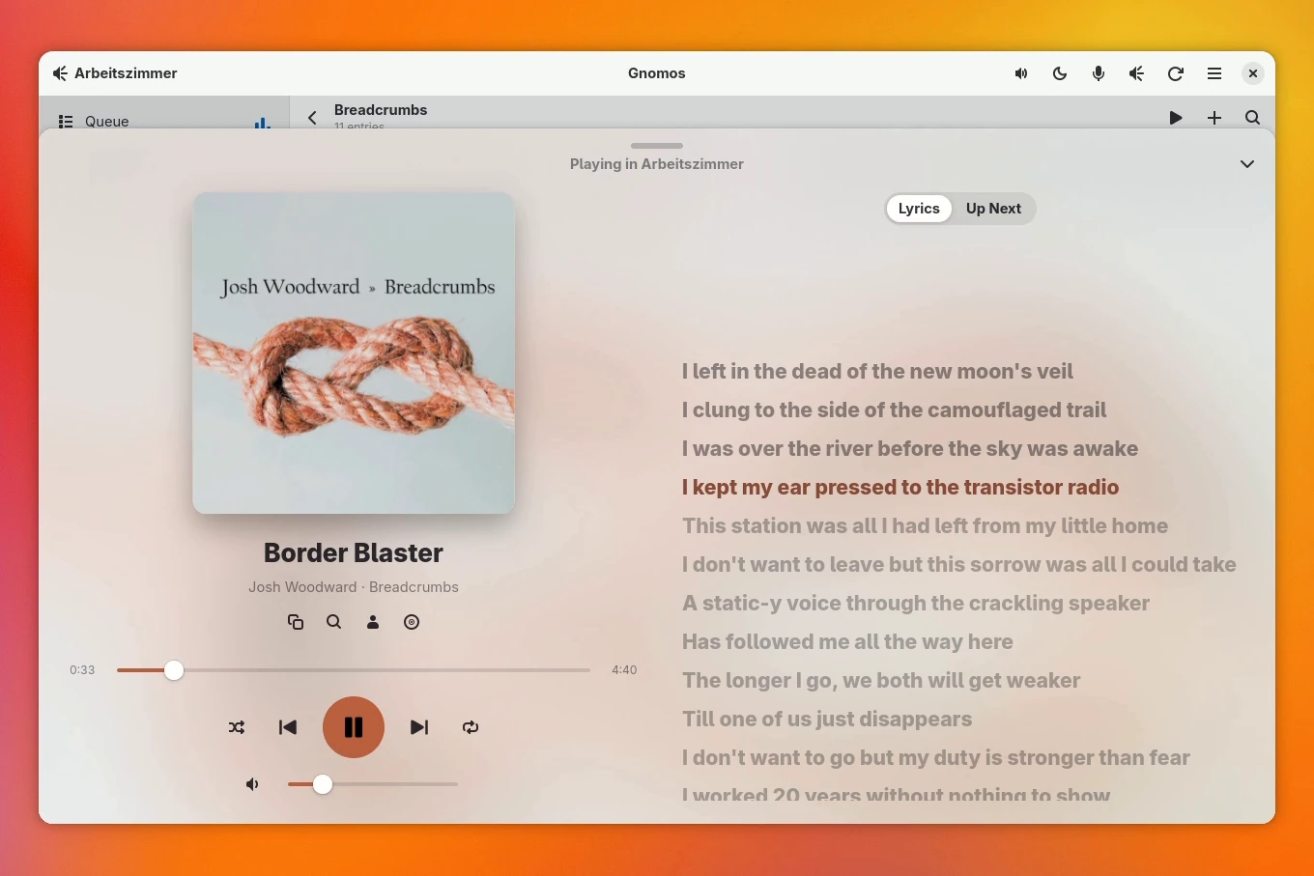The image size is (1314, 876).
Task: Click lyric "I kept my ear pressed to the transistor radio"
Action: tap(900, 487)
